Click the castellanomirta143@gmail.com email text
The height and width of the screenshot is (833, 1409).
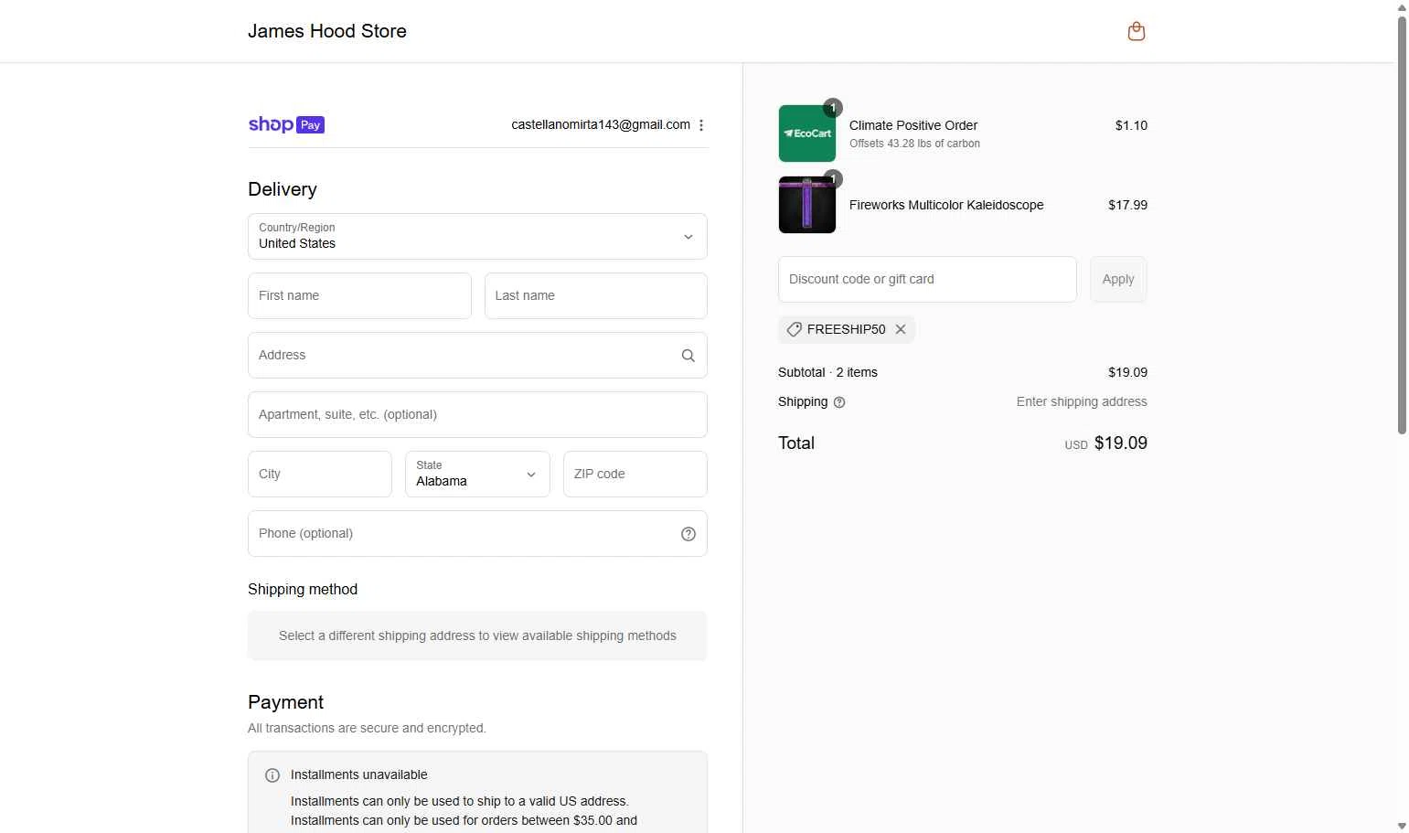point(601,125)
